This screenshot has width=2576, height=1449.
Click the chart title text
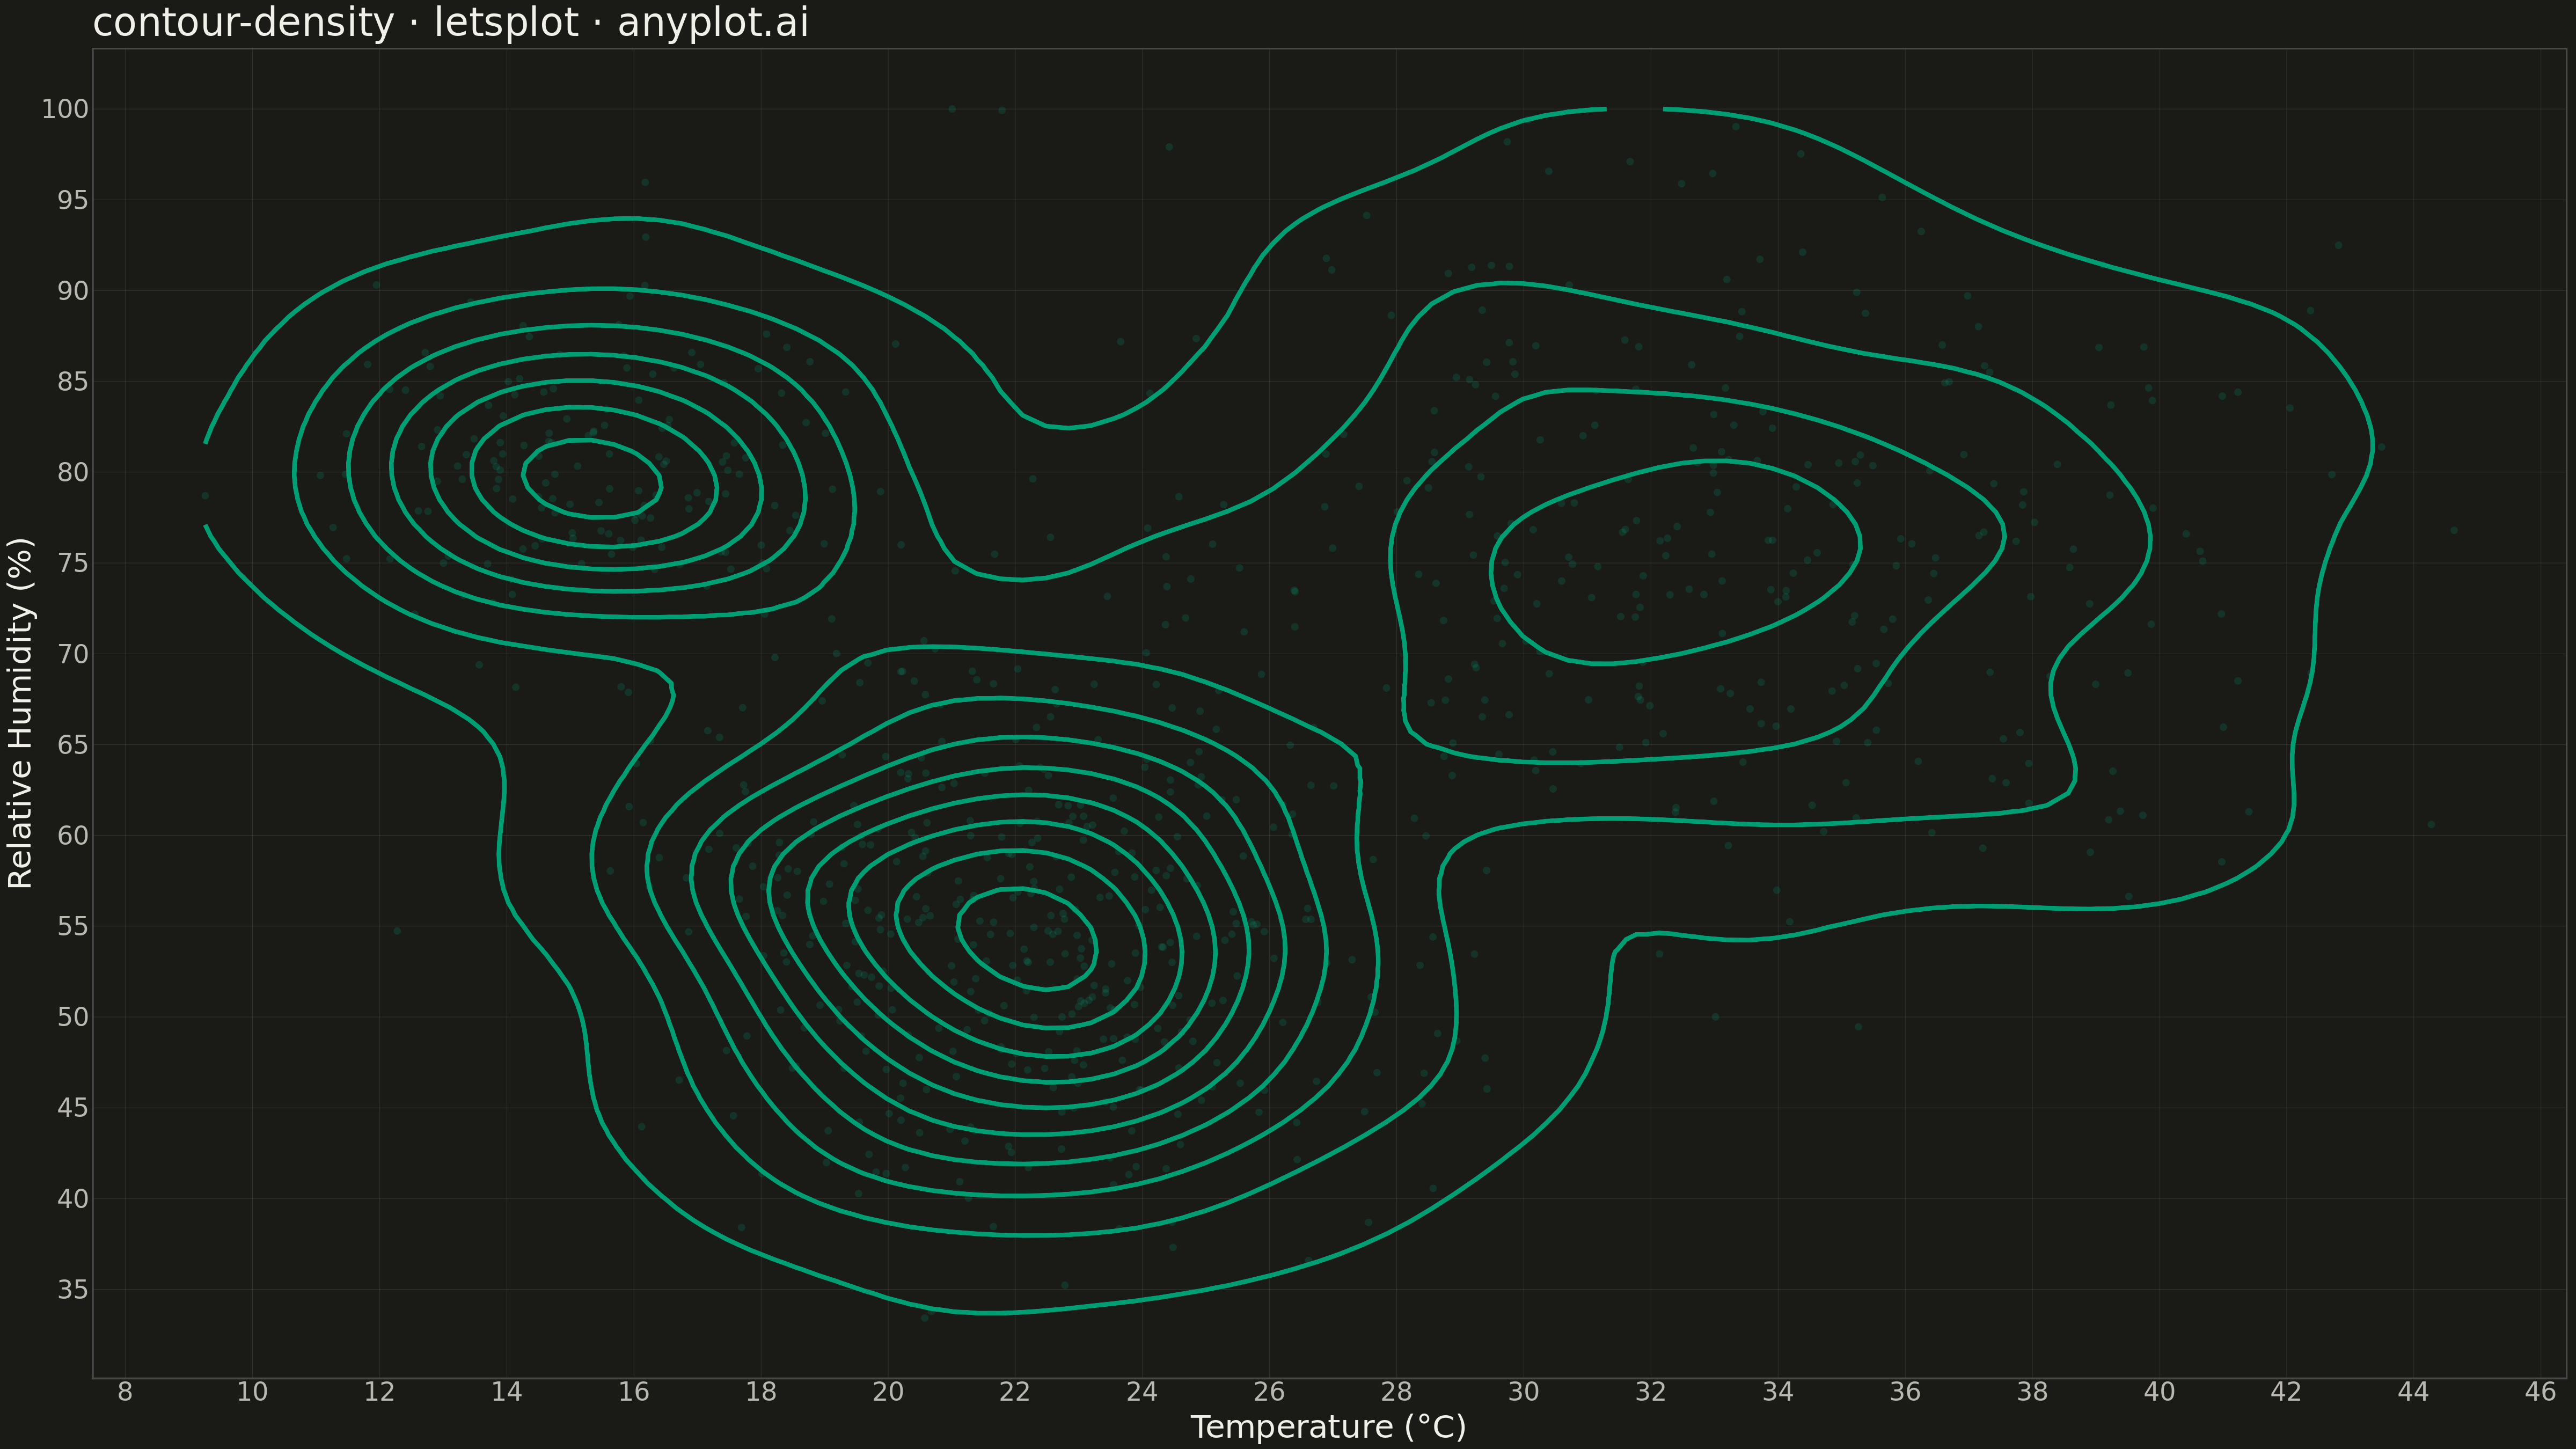coord(450,22)
